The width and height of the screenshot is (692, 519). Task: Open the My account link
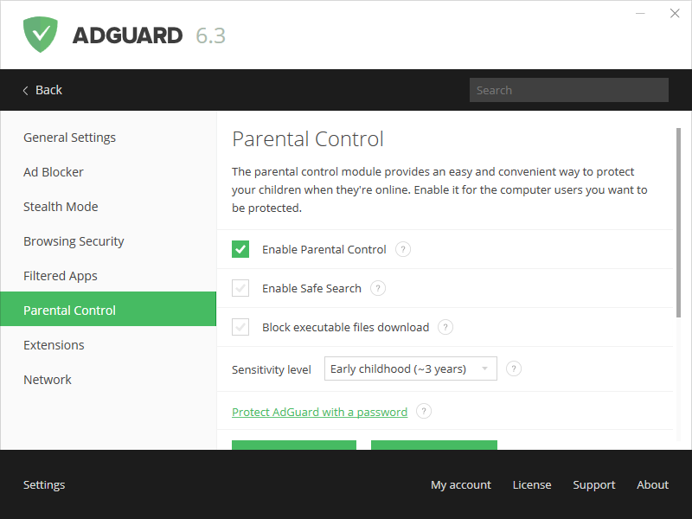click(x=461, y=484)
